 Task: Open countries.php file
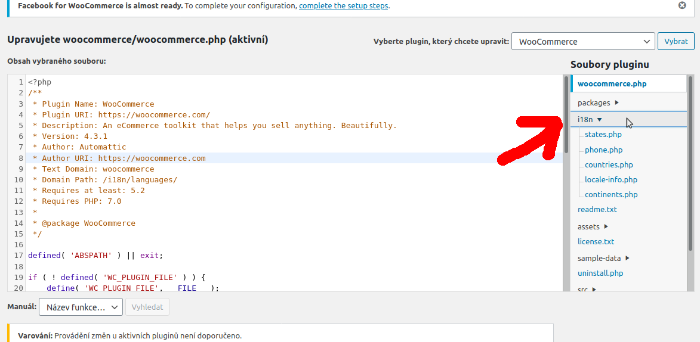pos(609,165)
